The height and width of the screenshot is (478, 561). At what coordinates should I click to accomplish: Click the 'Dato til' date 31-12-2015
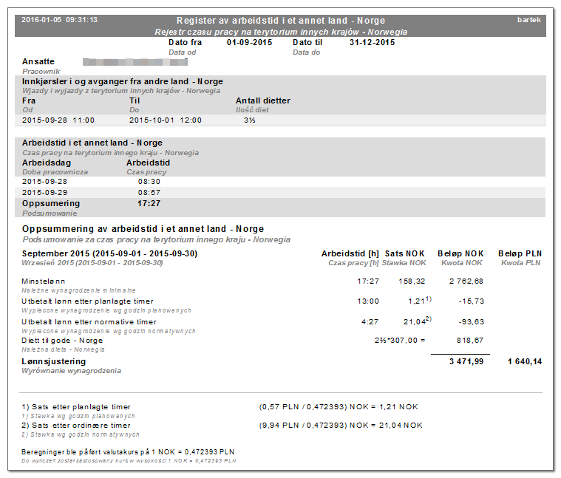pos(372,43)
